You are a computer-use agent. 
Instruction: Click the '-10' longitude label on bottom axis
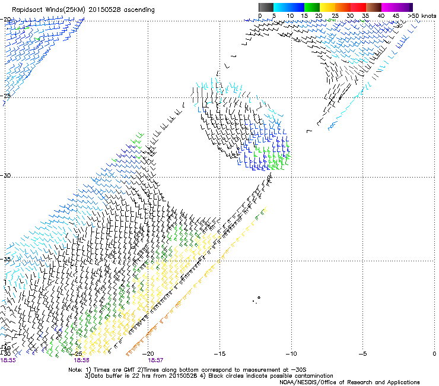pos(291,354)
